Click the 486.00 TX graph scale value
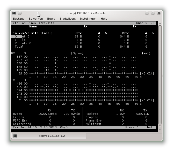This screenshot has height=151, width=173. (22, 84)
